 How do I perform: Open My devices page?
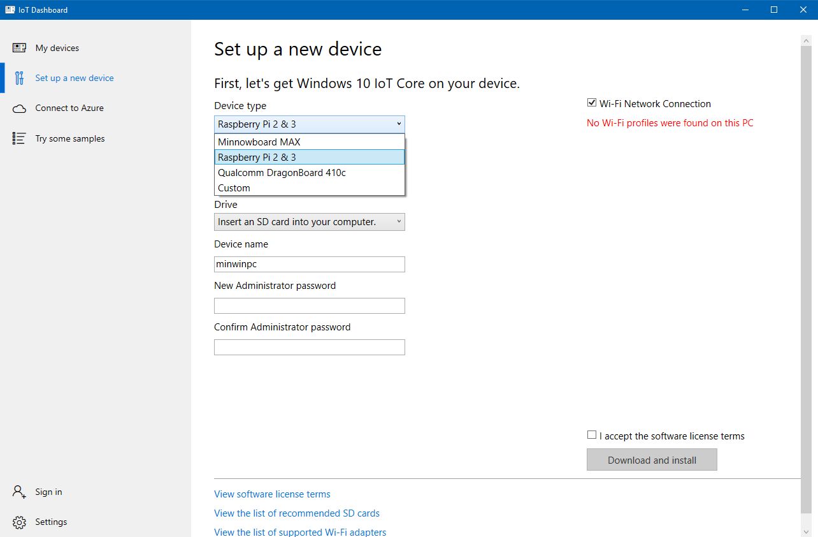(96, 48)
